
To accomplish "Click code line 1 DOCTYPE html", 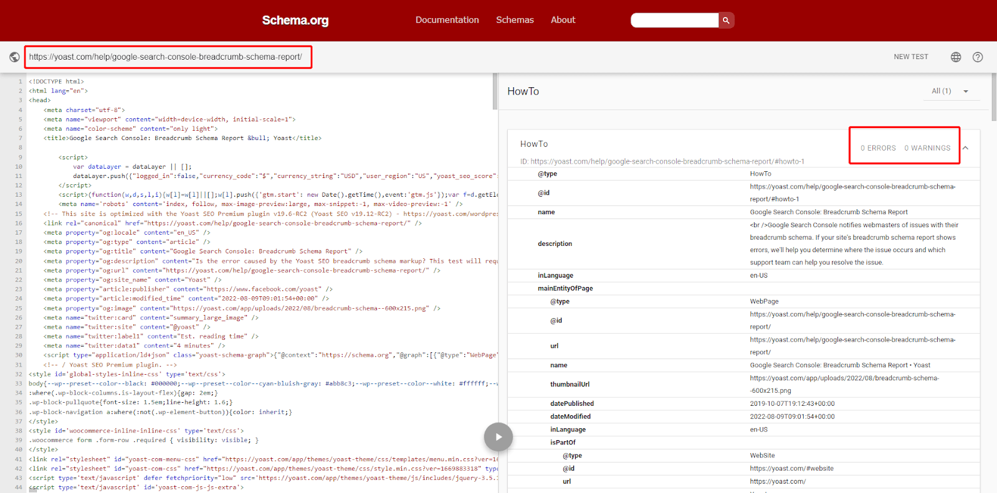I will pos(56,82).
